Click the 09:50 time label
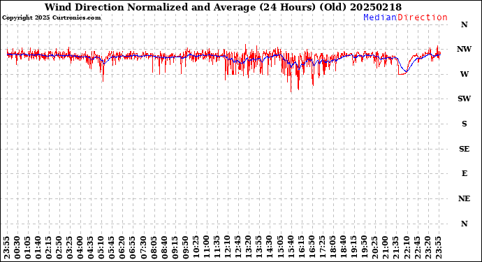The height and width of the screenshot is (262, 482). click(x=185, y=247)
